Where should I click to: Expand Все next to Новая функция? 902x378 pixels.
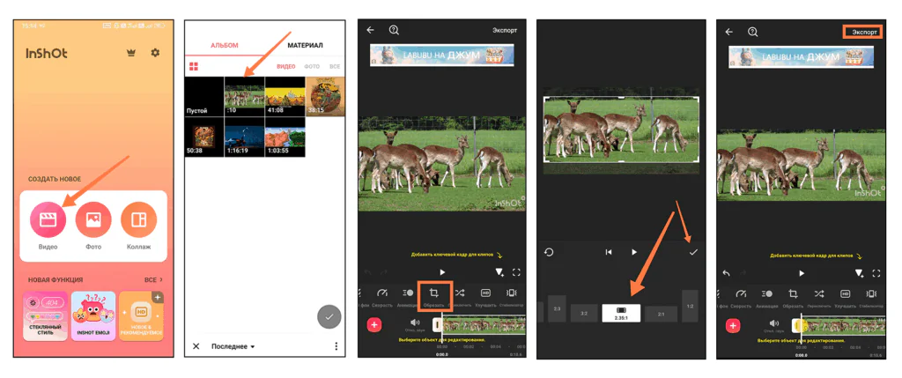pyautogui.click(x=153, y=279)
